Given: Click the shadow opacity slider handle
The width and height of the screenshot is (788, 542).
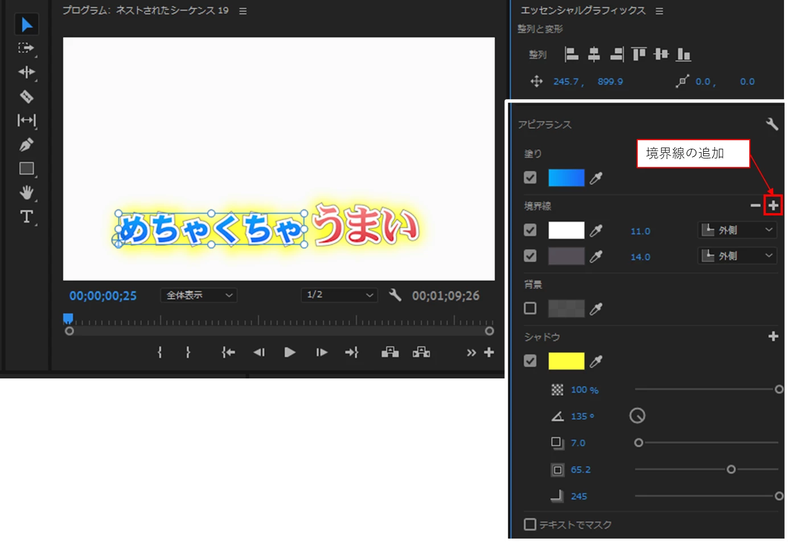Looking at the screenshot, I should pyautogui.click(x=779, y=389).
